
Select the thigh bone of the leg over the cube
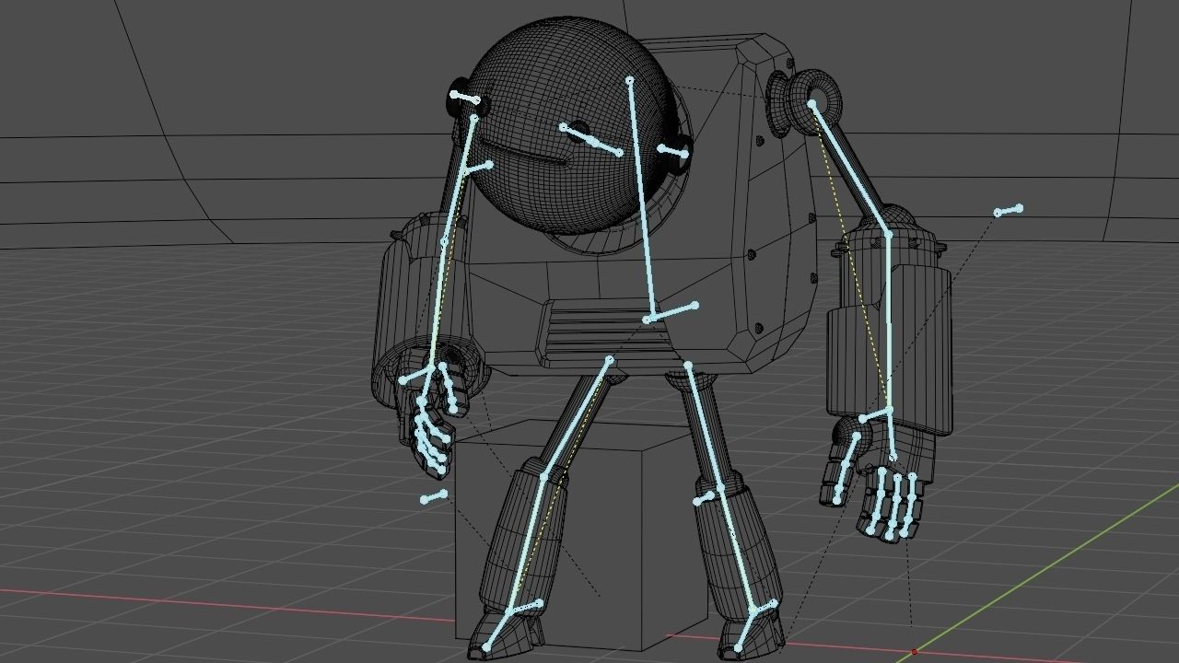[578, 417]
